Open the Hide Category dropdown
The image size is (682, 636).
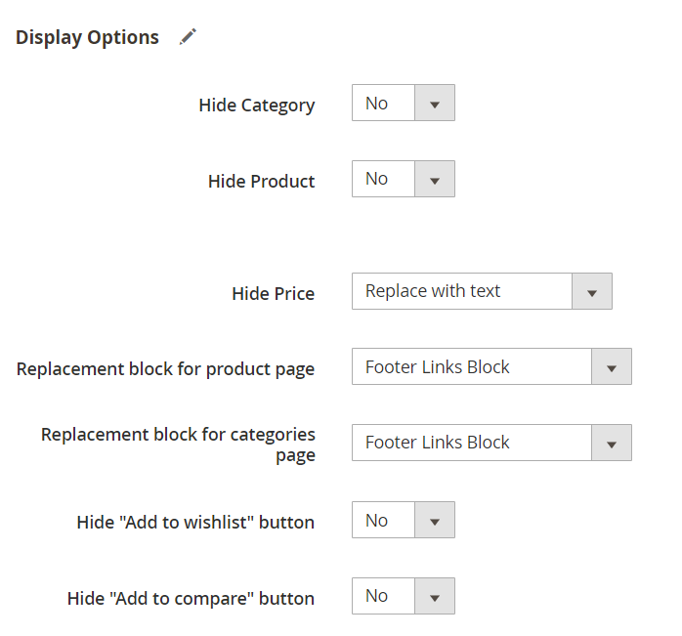[384, 104]
